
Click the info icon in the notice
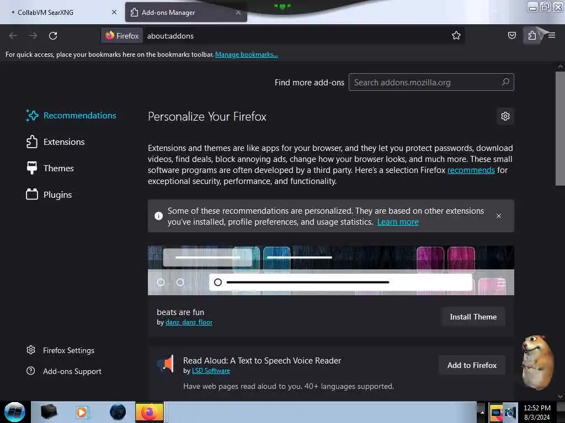coord(158,216)
